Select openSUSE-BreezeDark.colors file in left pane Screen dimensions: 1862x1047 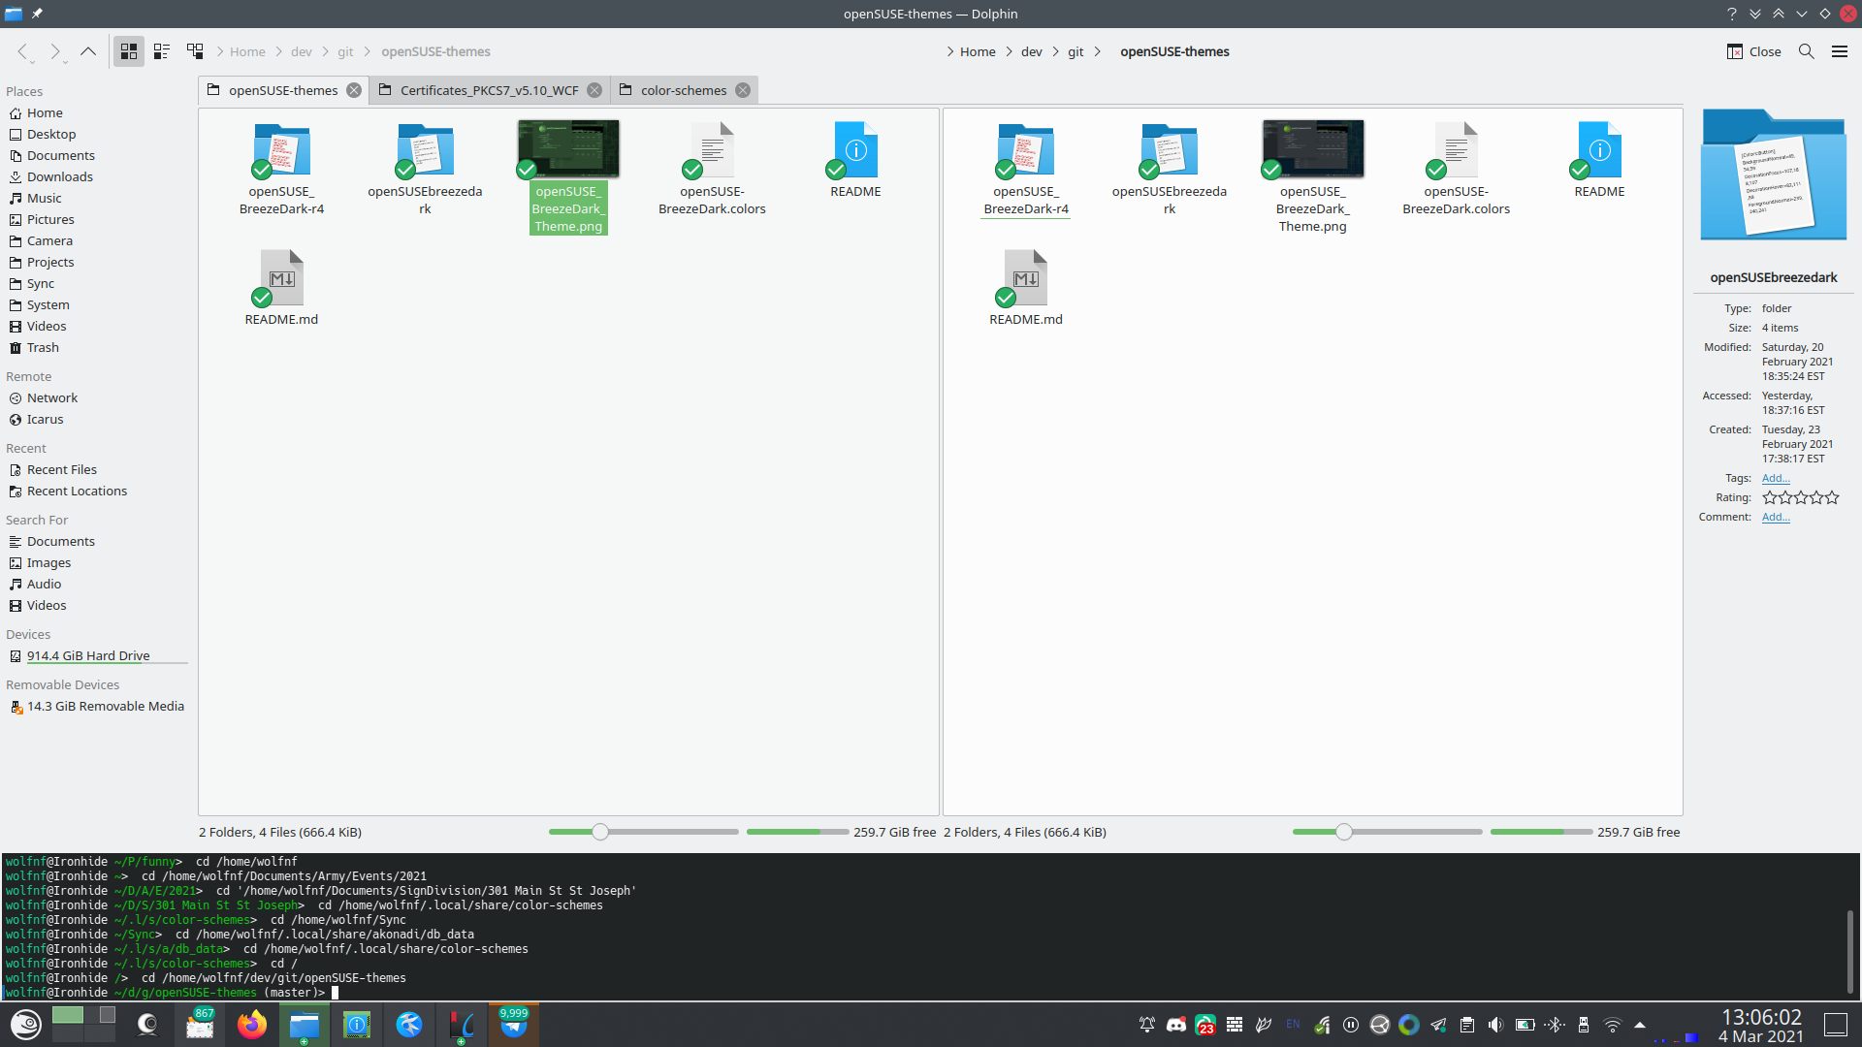click(x=712, y=169)
